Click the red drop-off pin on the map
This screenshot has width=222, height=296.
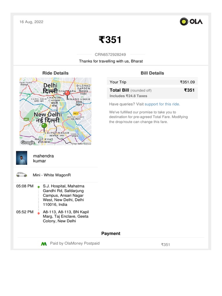pyautogui.click(x=67, y=94)
